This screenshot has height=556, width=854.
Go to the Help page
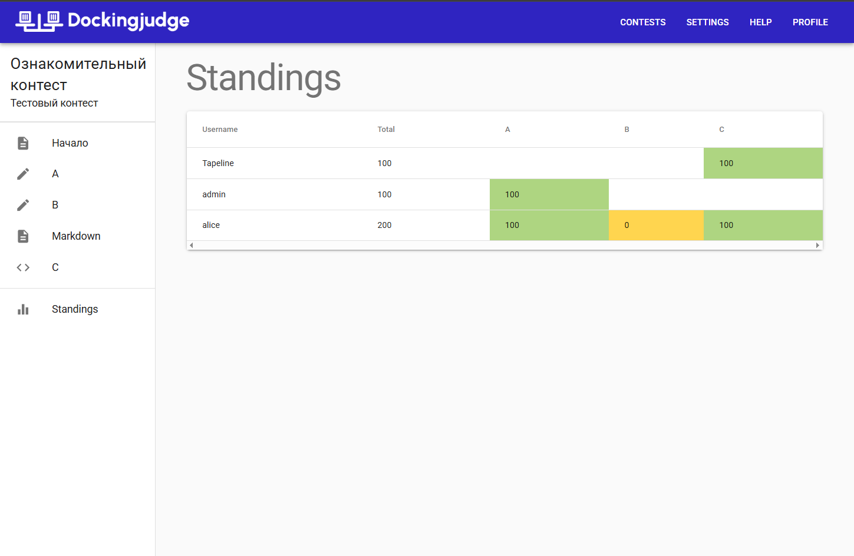pyautogui.click(x=760, y=22)
